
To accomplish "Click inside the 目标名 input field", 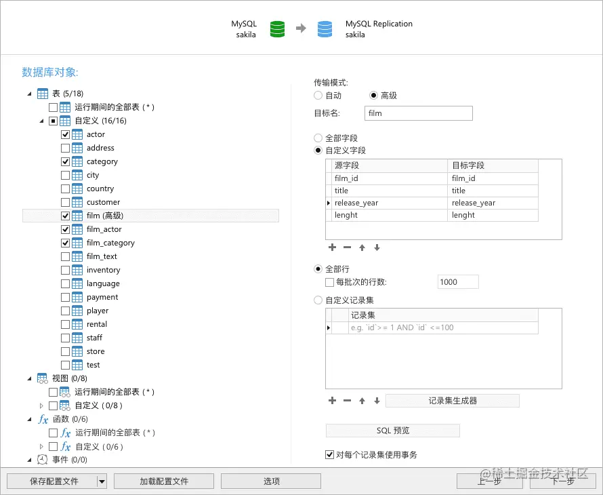I will click(418, 113).
